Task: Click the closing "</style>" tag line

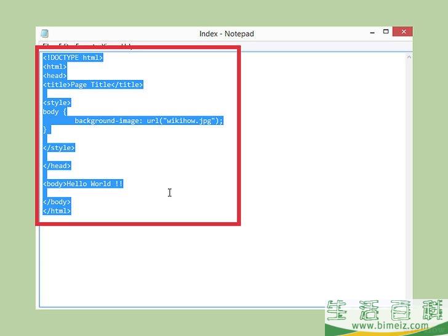Action: pos(59,148)
